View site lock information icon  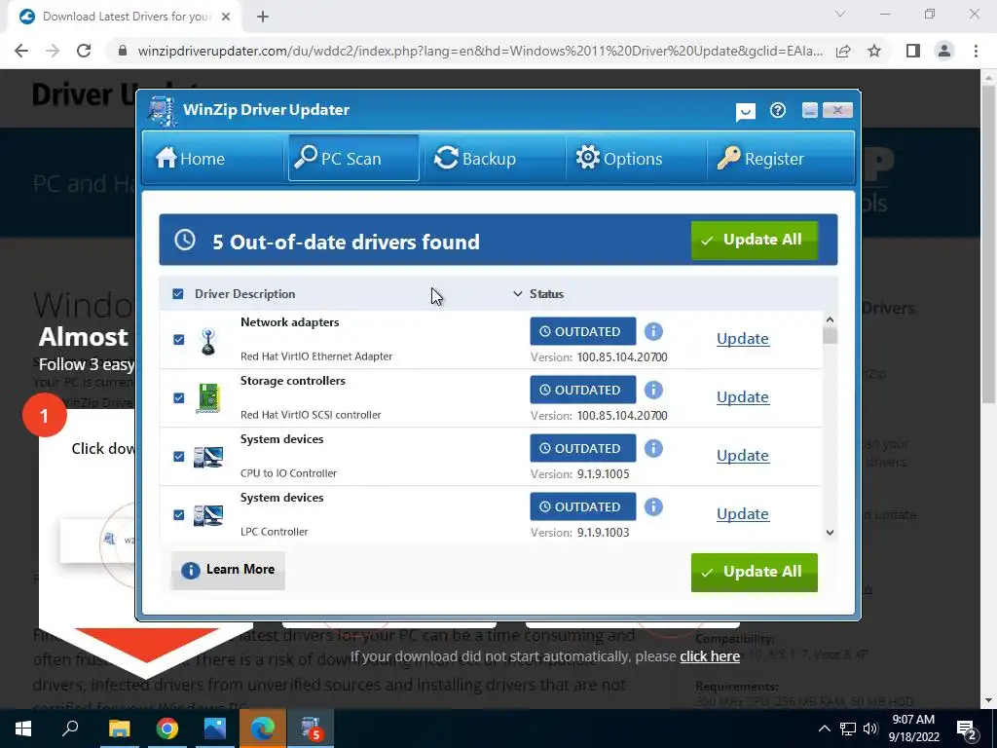point(123,51)
